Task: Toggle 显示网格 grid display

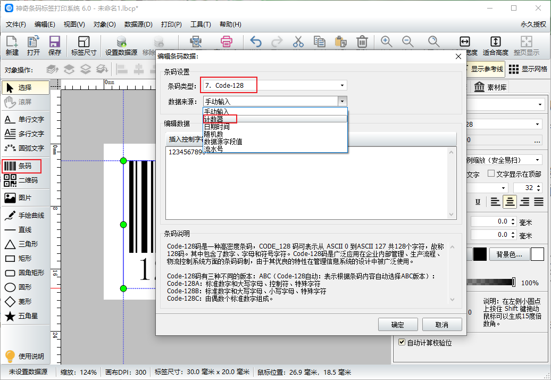Action: click(x=528, y=69)
